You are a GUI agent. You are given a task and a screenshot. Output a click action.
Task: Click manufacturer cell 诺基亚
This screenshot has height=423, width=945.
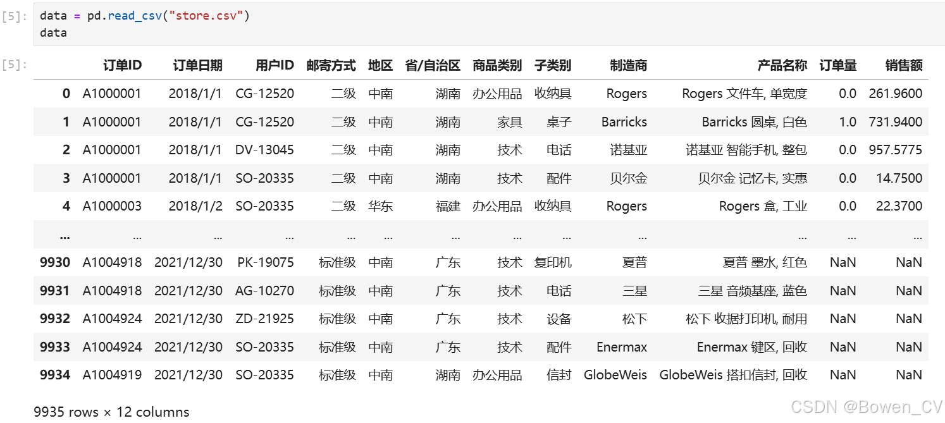(629, 150)
